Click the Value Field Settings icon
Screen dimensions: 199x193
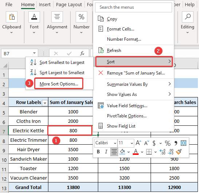101,105
